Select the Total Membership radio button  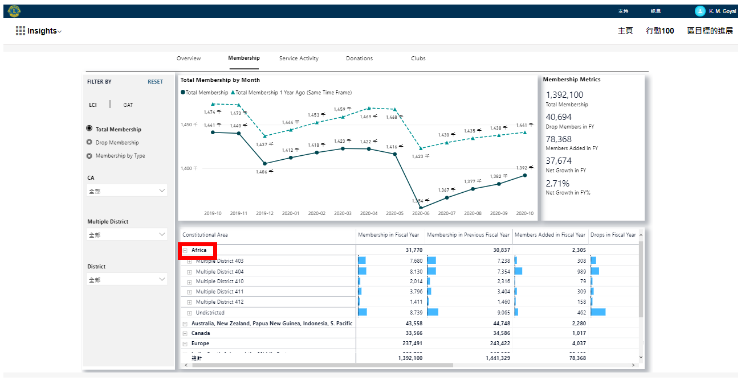point(89,129)
